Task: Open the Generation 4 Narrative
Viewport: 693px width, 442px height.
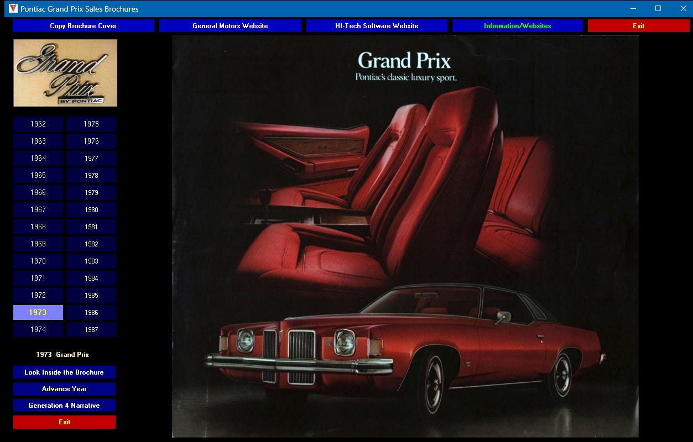Action: 64,406
